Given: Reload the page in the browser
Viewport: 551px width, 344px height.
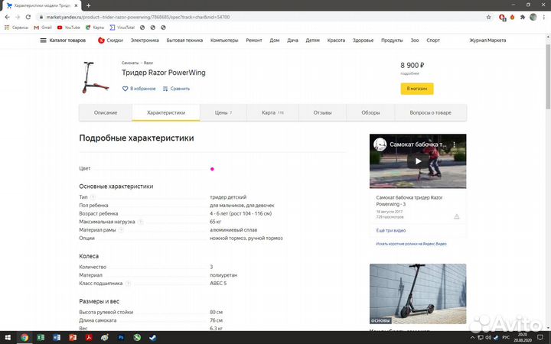Looking at the screenshot, I should tap(28, 16).
